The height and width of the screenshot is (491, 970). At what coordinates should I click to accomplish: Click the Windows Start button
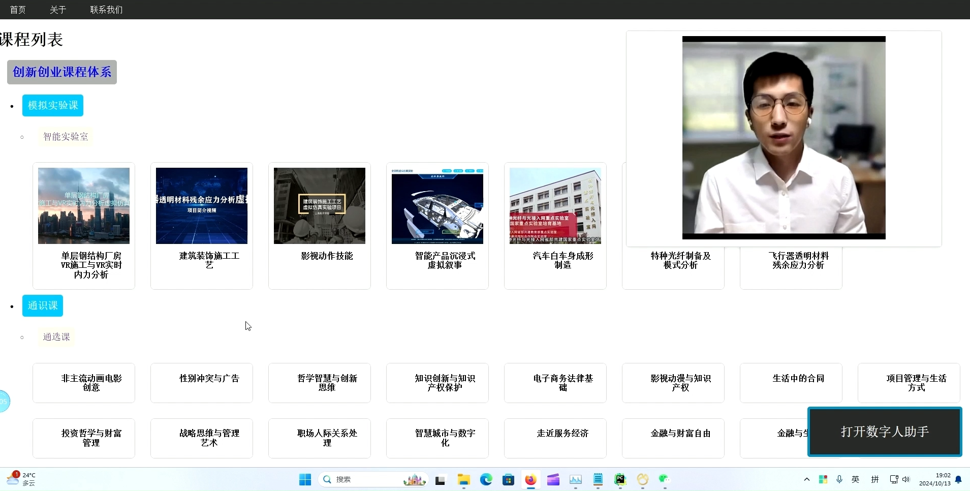coord(305,479)
